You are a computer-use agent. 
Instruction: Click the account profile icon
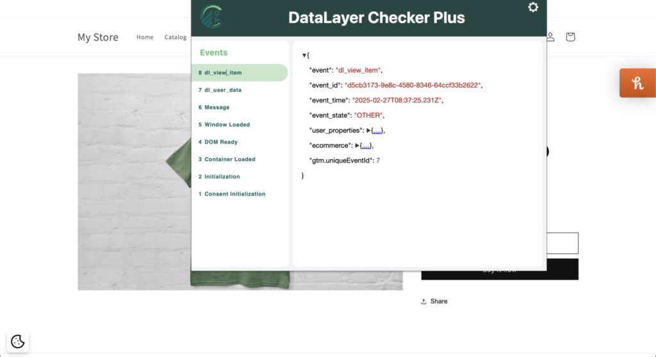point(550,37)
